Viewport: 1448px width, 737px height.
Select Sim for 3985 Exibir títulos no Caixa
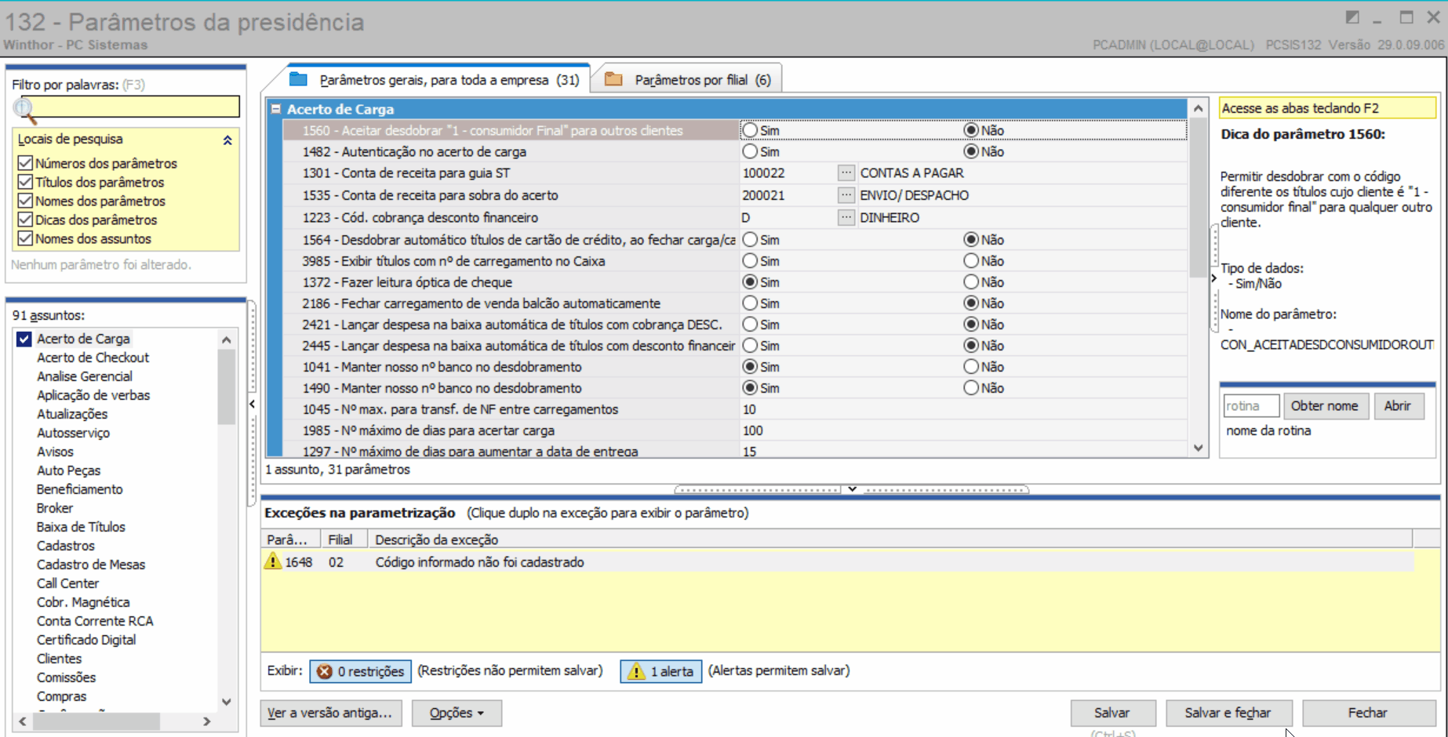[x=750, y=260]
